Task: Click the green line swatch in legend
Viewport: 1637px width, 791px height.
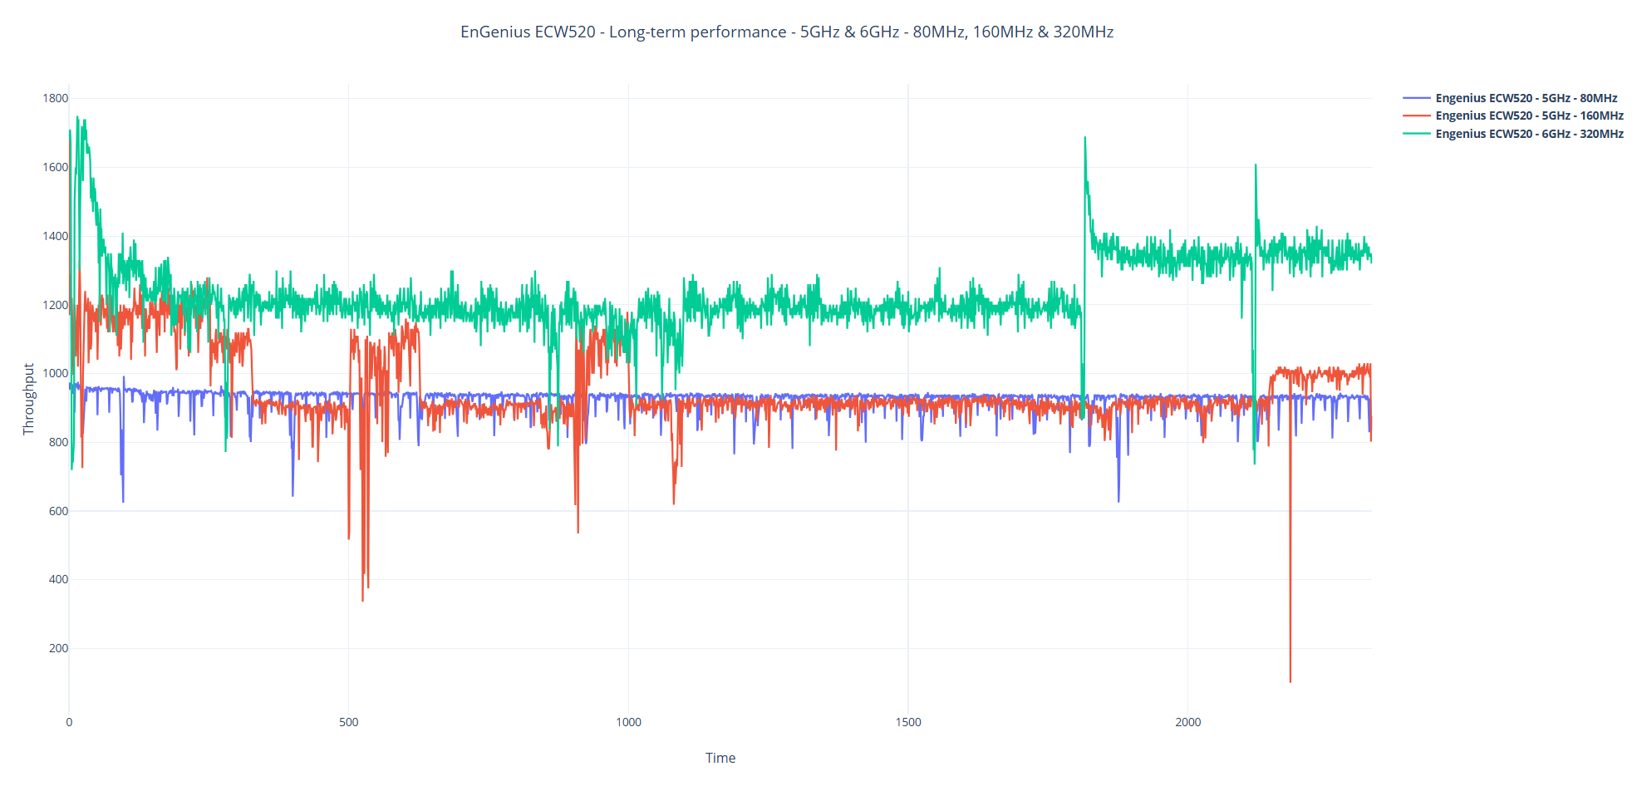Action: coord(1417,134)
